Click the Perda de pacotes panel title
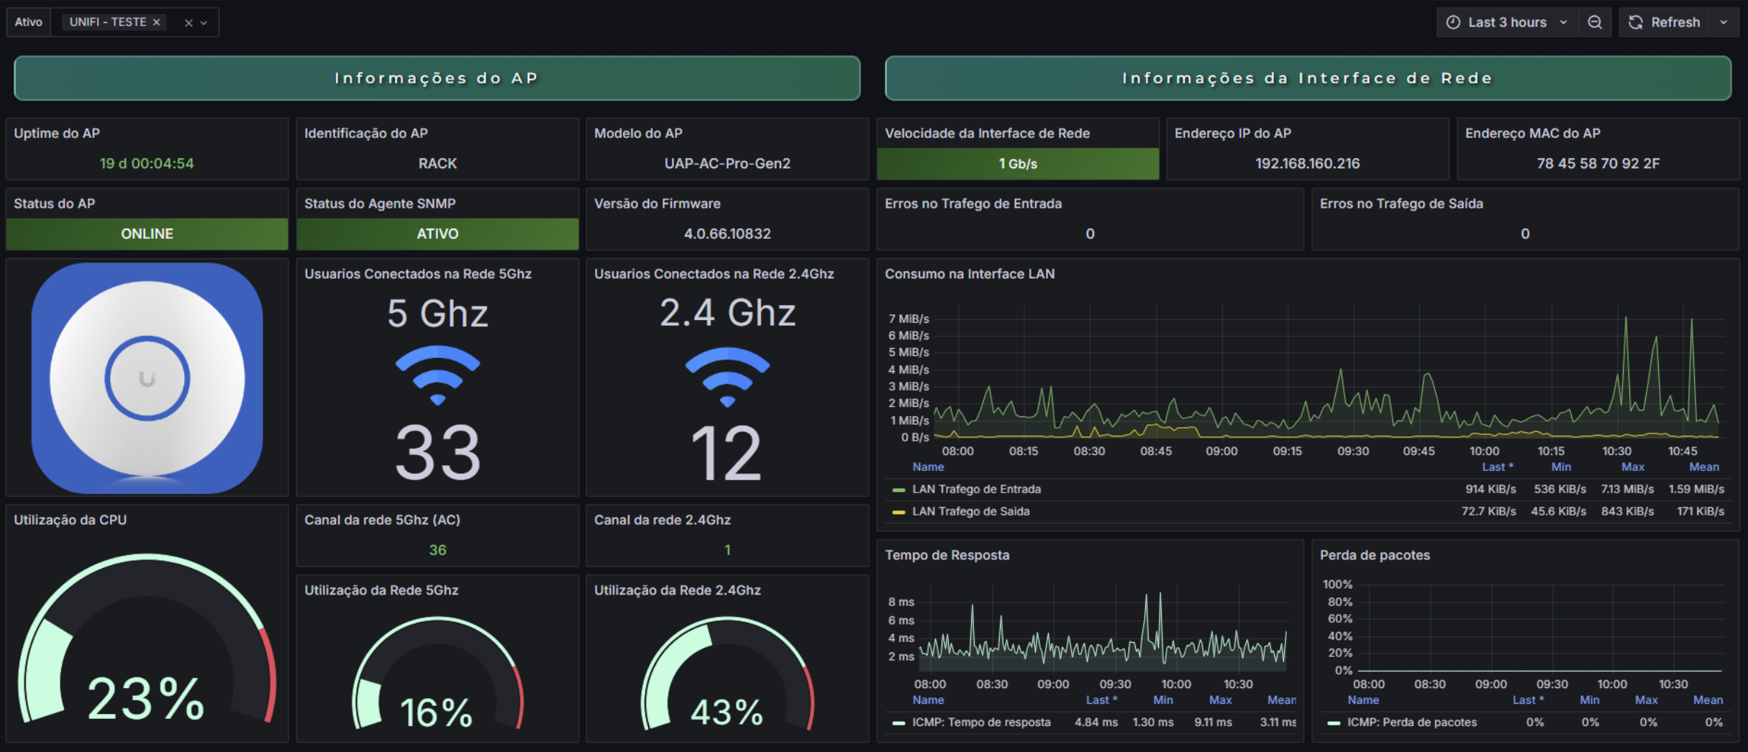Image resolution: width=1748 pixels, height=752 pixels. pos(1375,555)
